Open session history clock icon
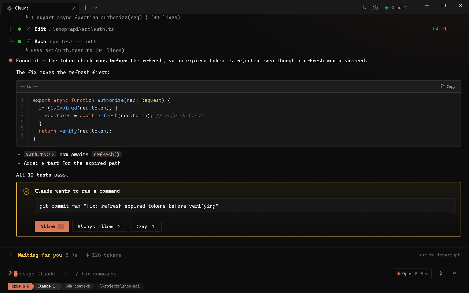Viewport: 469px width, 293px height. (x=375, y=8)
